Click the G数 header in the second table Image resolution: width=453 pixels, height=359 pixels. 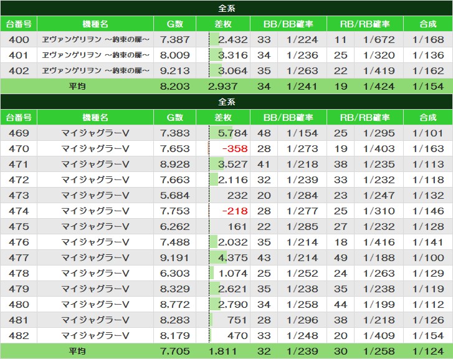175,117
